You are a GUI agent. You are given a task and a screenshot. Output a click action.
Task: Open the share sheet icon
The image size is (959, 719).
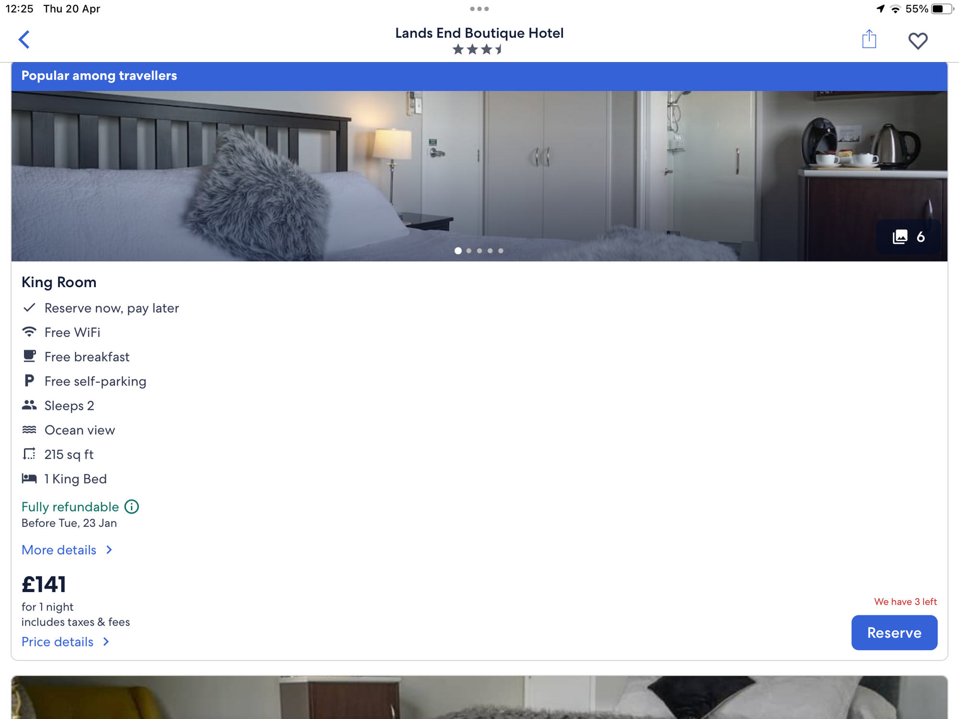pyautogui.click(x=869, y=39)
